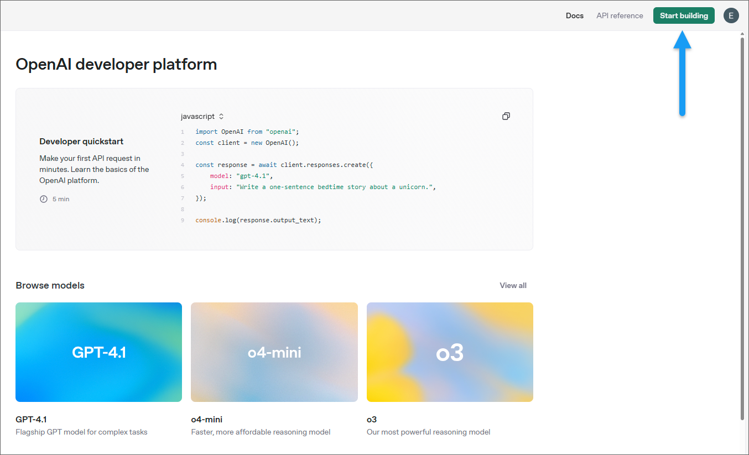Viewport: 749px width, 455px height.
Task: Click the GPT-4.1 title under its card
Action: pos(31,420)
